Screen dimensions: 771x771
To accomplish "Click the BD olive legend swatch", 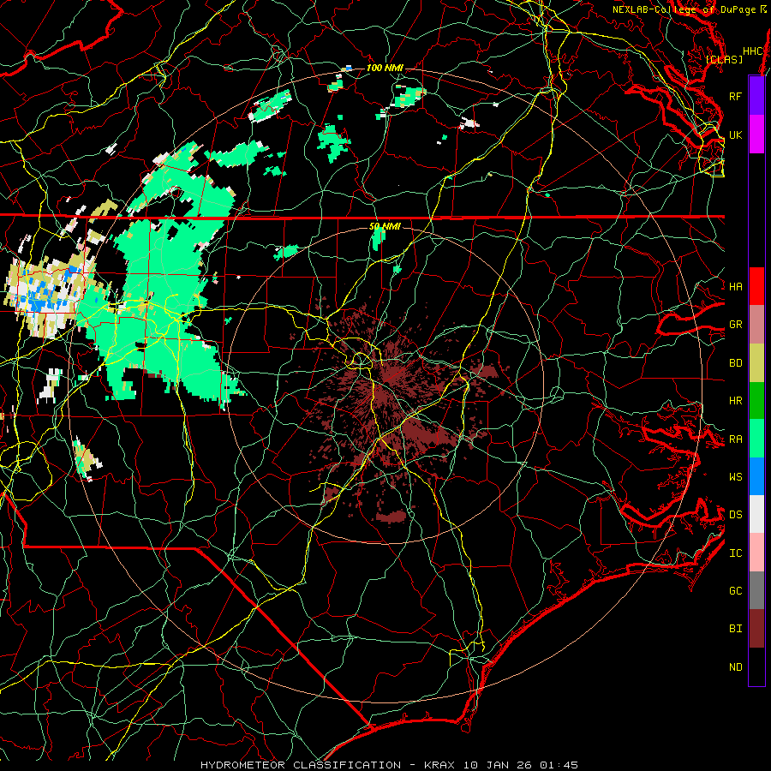I will [756, 362].
